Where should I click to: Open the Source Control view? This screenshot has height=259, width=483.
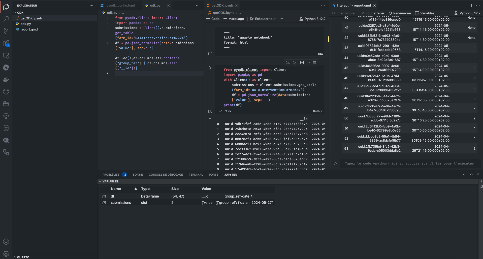point(6,31)
